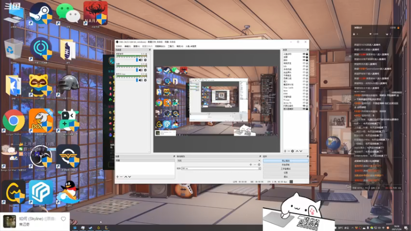Undock the scene transitions panel

coord(260,157)
